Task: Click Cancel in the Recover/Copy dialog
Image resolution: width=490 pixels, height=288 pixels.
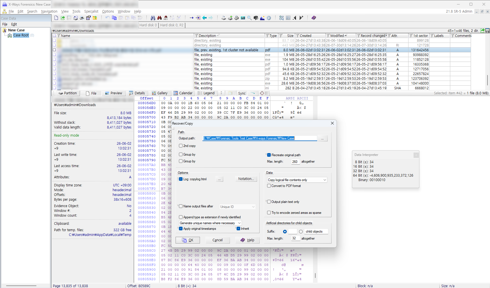Action: coord(217,240)
